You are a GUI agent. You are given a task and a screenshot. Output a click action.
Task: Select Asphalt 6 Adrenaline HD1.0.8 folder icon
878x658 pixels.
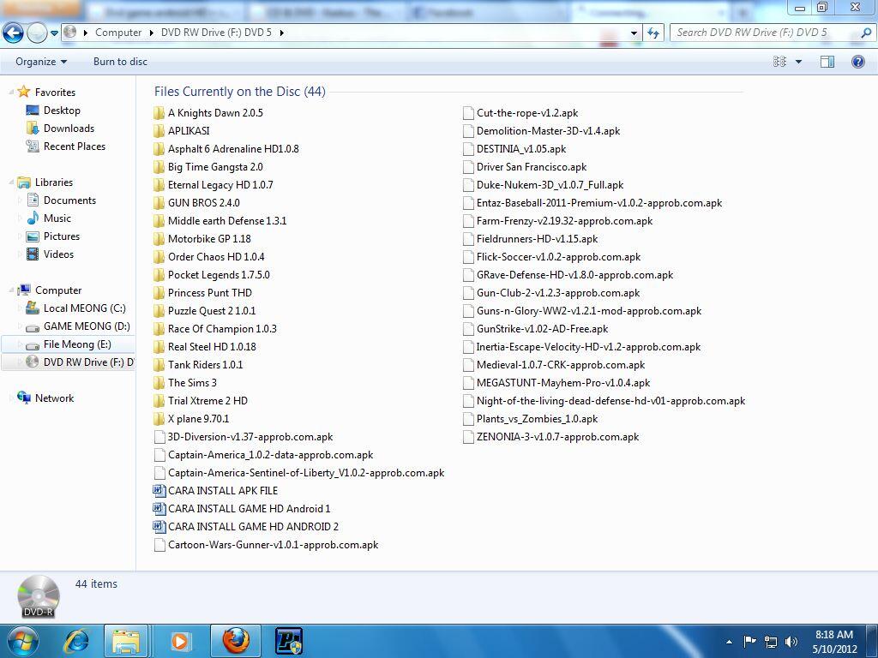point(159,149)
